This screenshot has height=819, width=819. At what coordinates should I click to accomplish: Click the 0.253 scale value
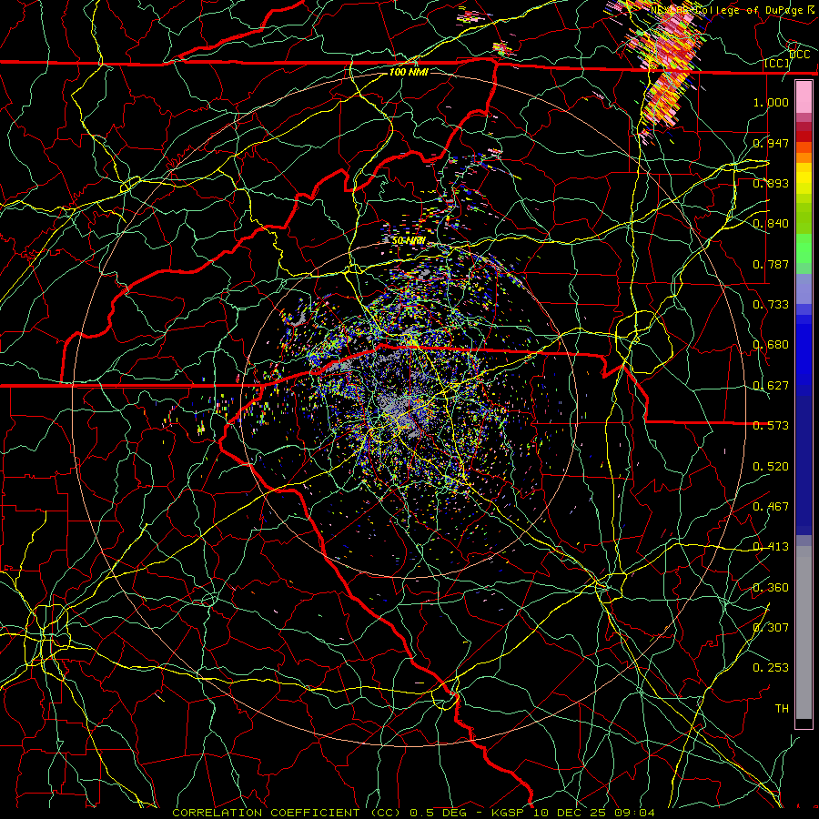click(x=771, y=668)
